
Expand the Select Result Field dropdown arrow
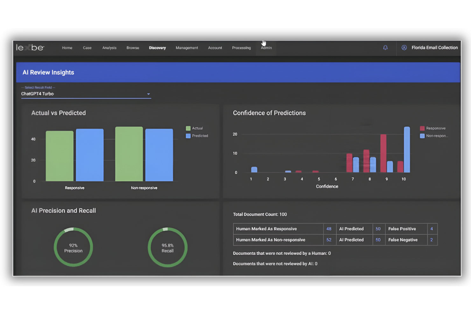pos(148,94)
